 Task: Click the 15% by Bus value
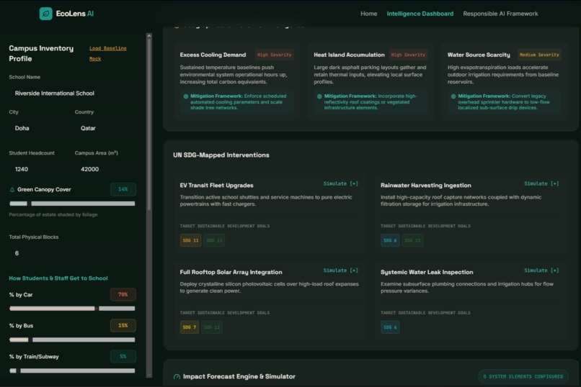(x=123, y=326)
